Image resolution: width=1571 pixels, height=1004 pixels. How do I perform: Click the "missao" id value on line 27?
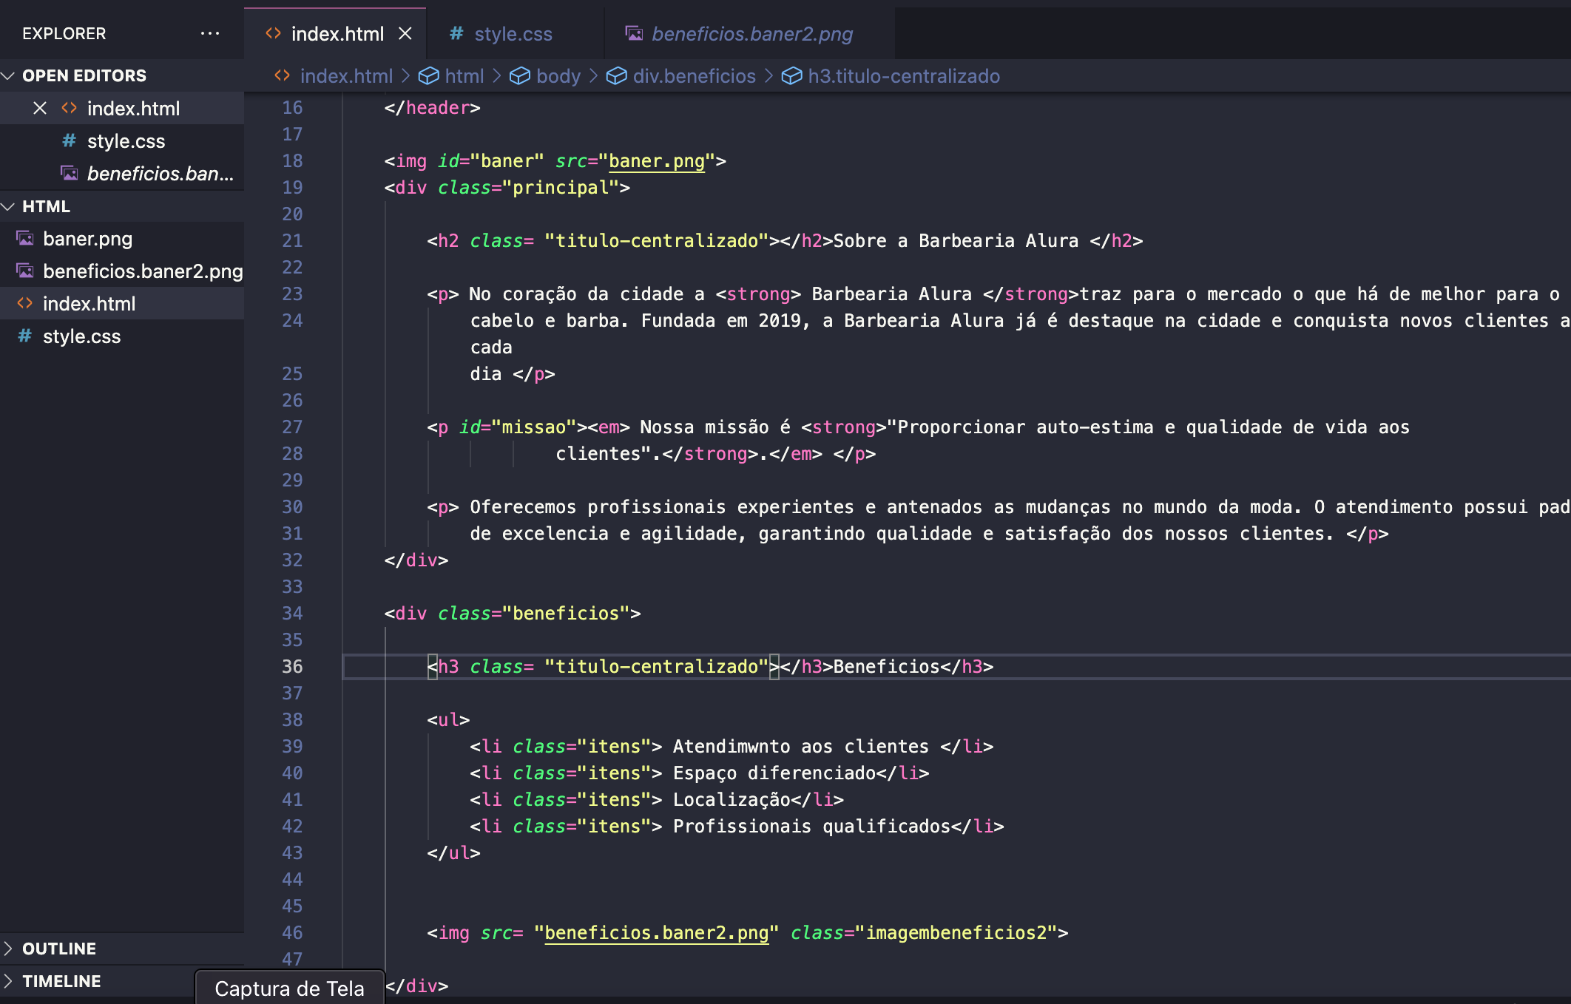pos(534,427)
